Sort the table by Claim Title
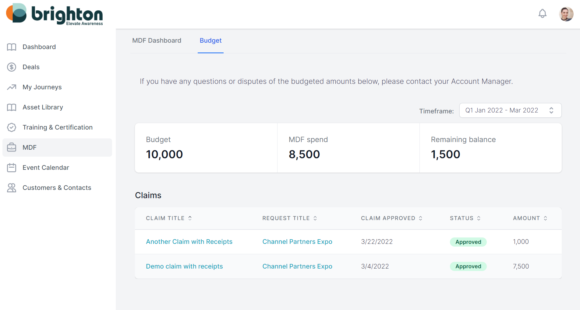The height and width of the screenshot is (310, 580). [x=189, y=218]
